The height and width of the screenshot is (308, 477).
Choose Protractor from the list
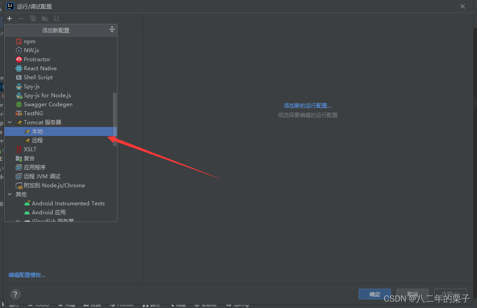tap(61, 59)
